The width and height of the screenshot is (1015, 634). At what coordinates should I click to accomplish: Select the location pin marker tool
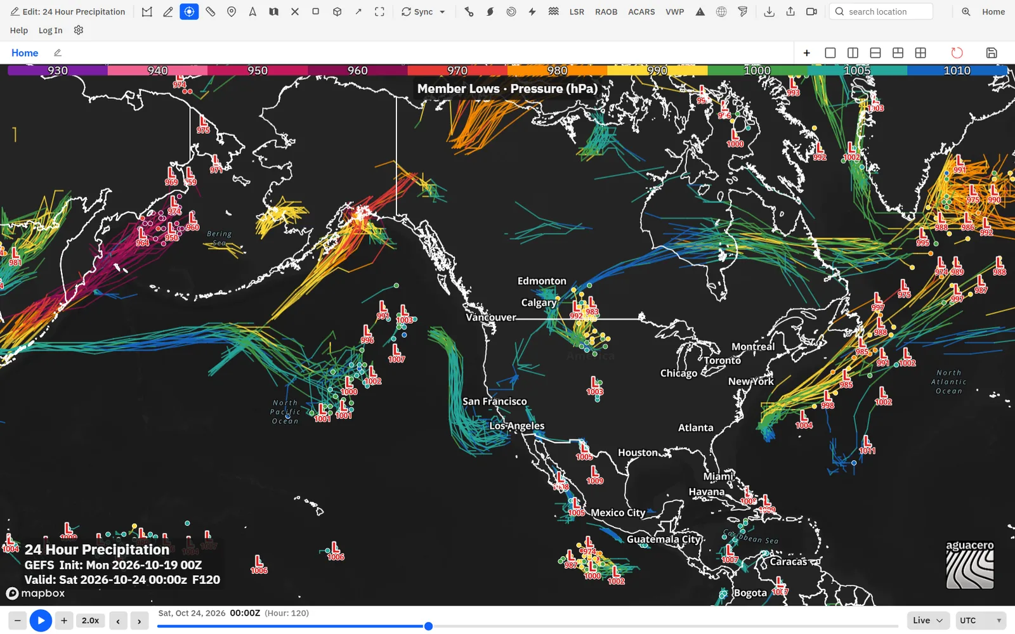pos(232,11)
